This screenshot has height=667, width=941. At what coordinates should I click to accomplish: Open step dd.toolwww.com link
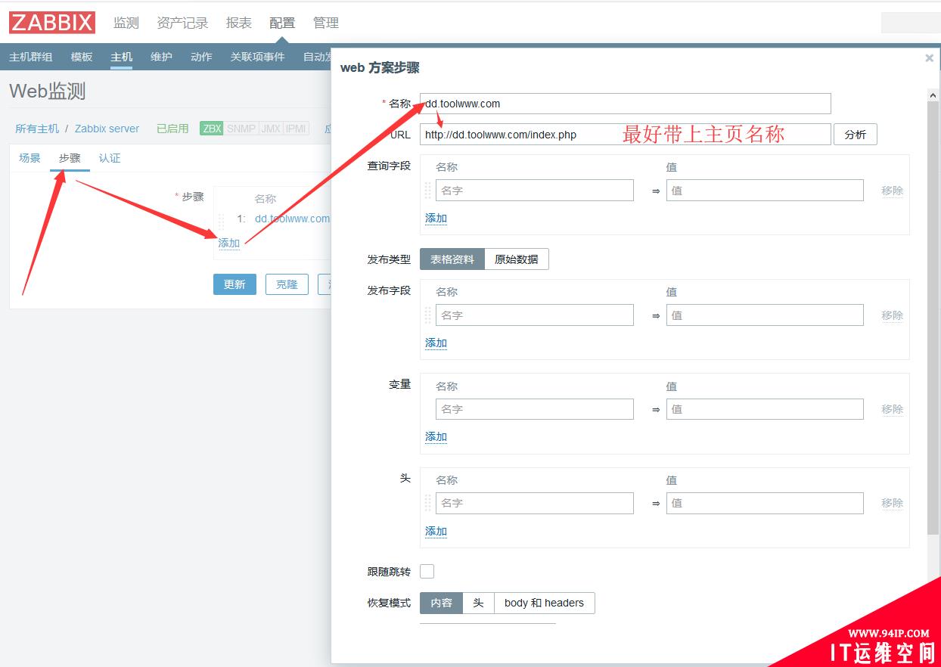292,219
